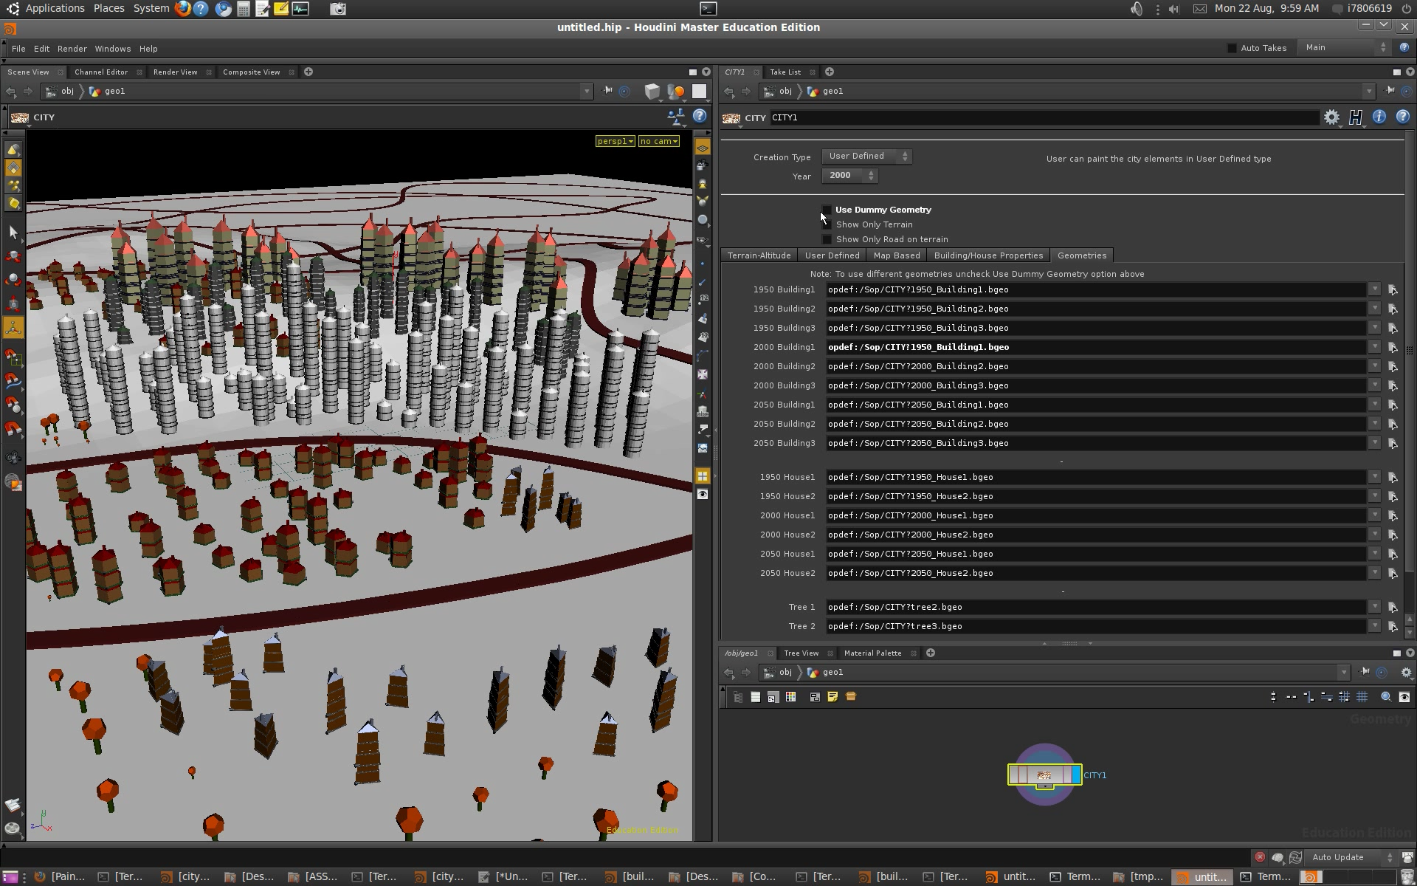Toggle the Show Handle tool button
Screen dimensions: 1417x886
(13, 327)
